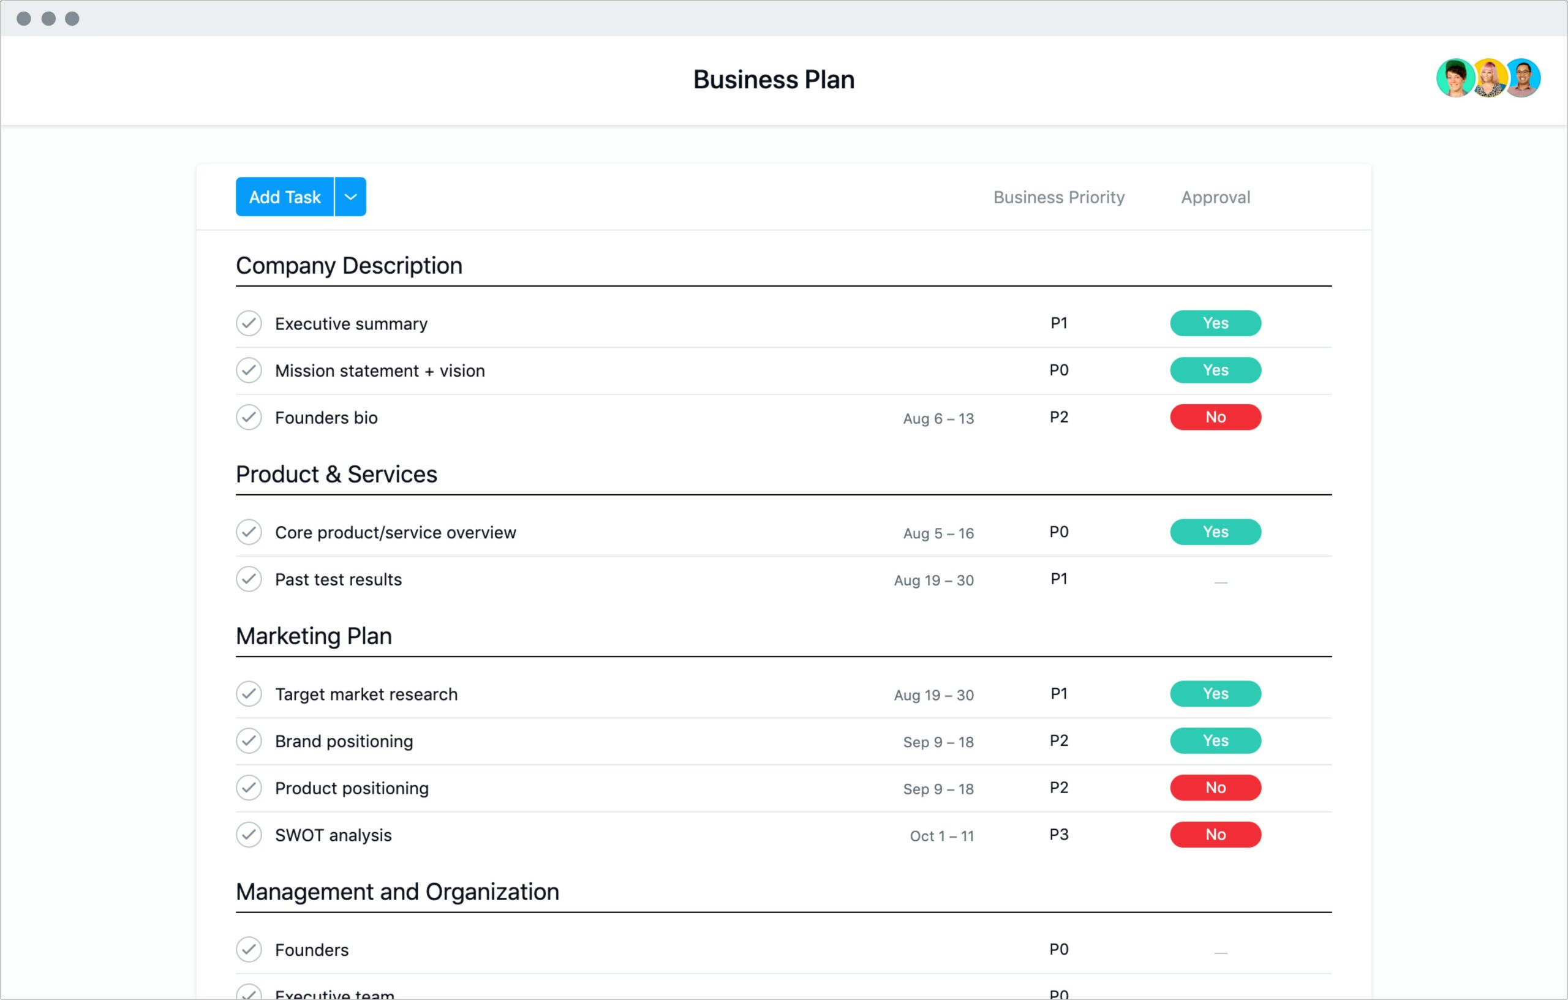Image resolution: width=1568 pixels, height=1000 pixels.
Task: Edit Core product date Aug 5 – 16
Action: tap(938, 533)
